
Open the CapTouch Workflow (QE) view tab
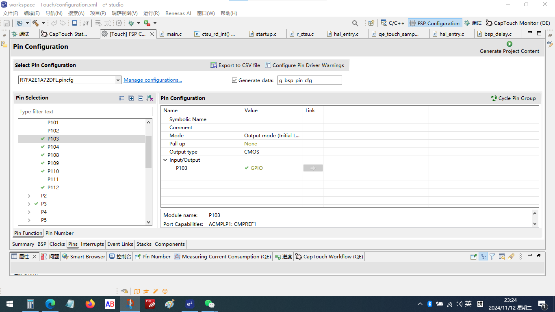(x=329, y=257)
